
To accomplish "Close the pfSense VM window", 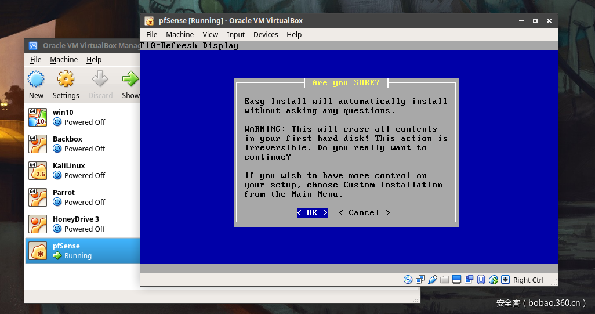I will coord(549,21).
